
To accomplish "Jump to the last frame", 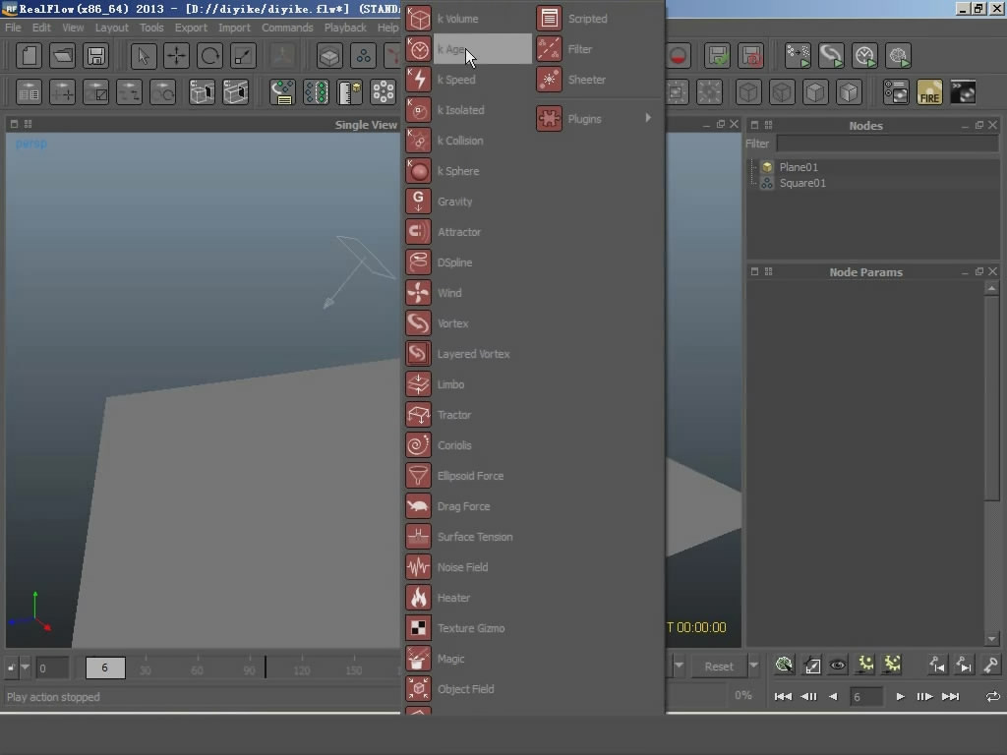I will click(x=951, y=697).
